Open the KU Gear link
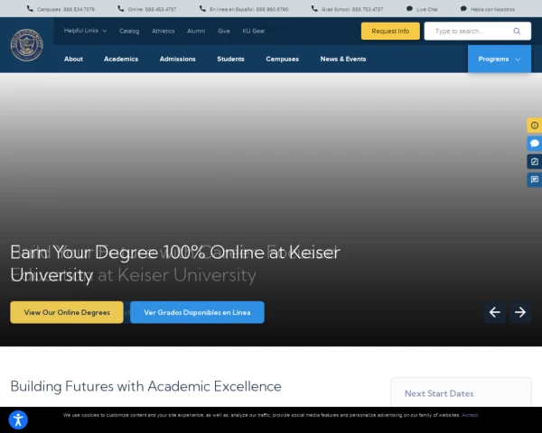The image size is (542, 433). click(x=253, y=31)
